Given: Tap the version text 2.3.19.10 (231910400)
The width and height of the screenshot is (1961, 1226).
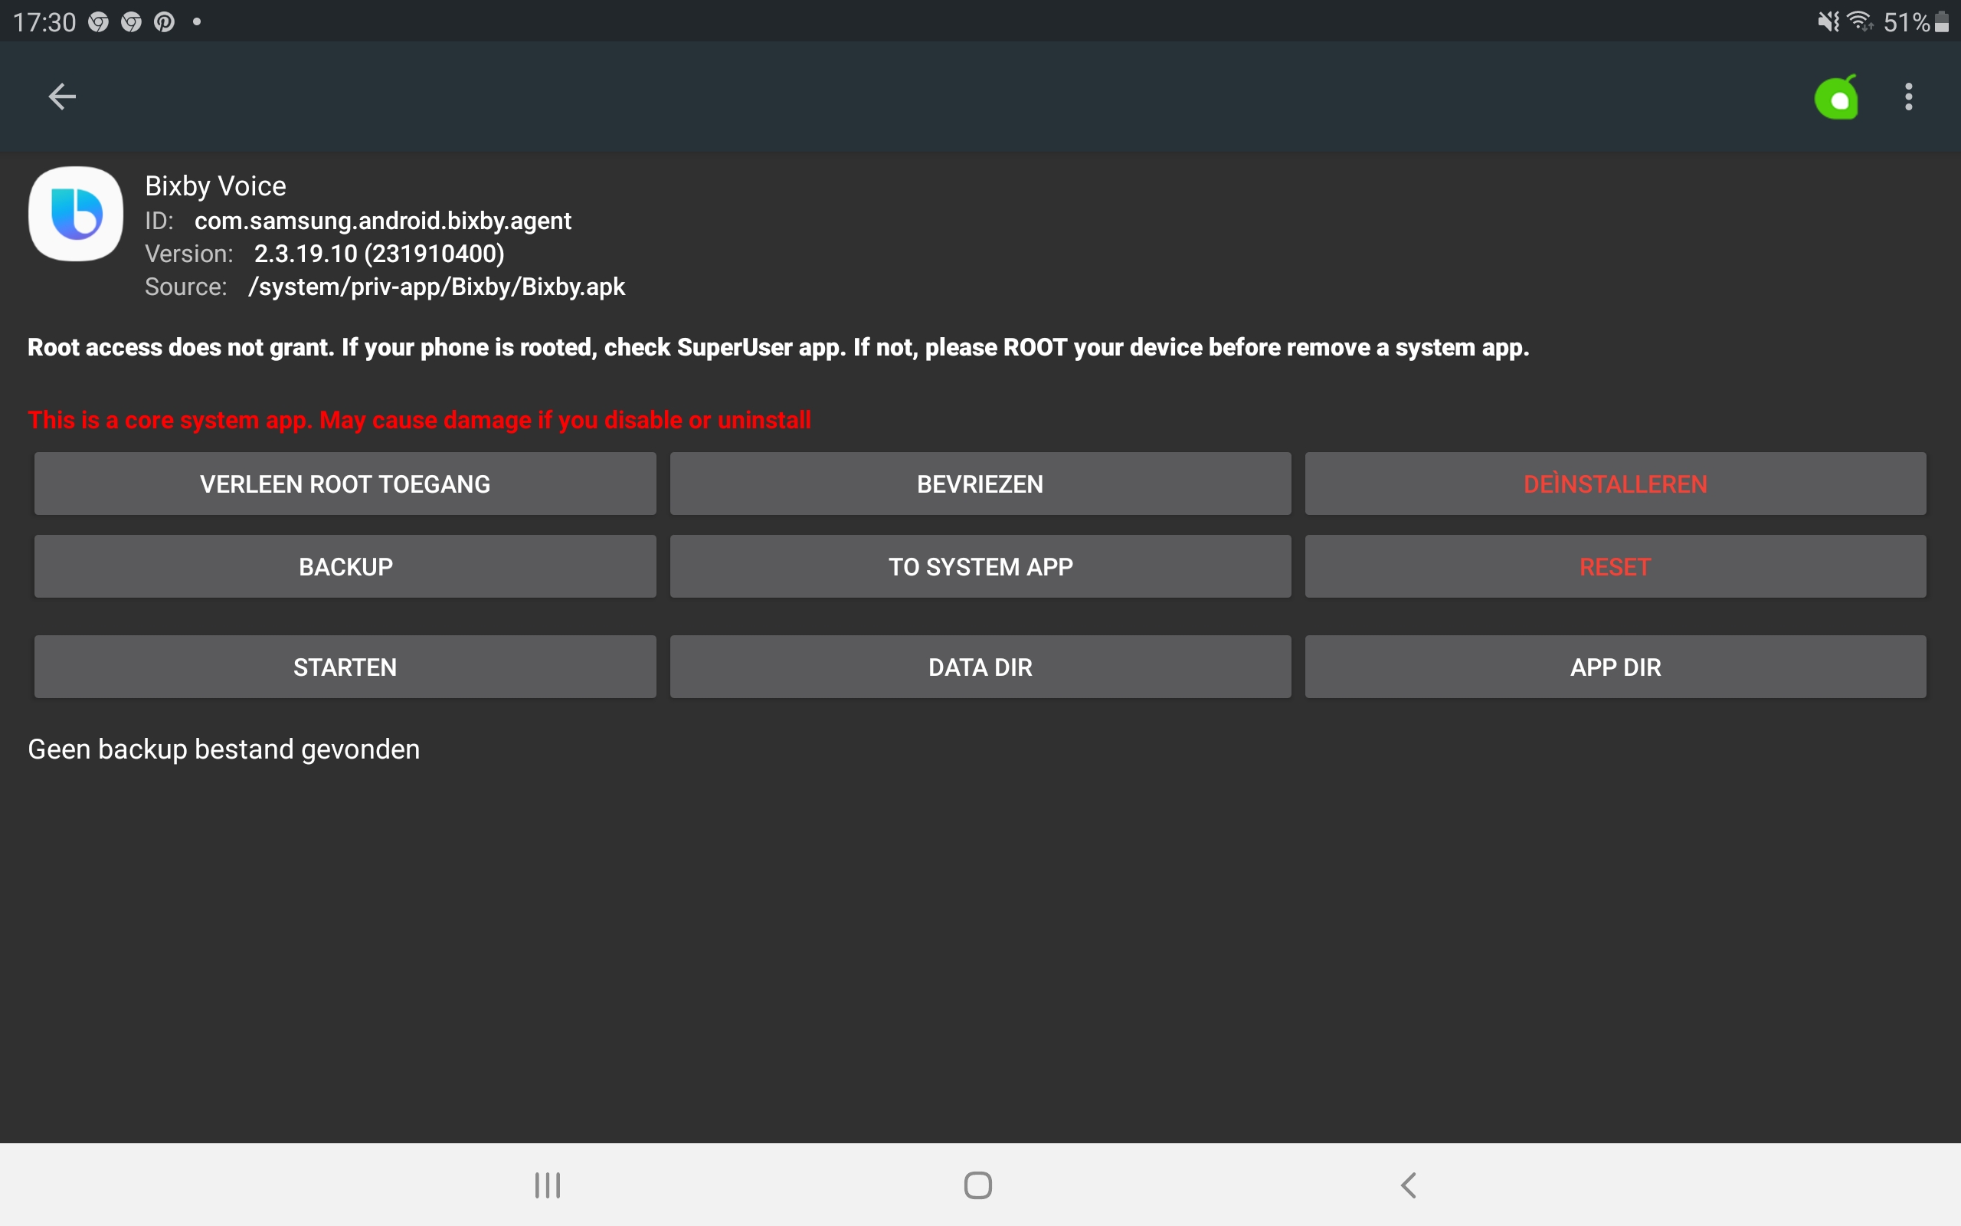Looking at the screenshot, I should 379,254.
